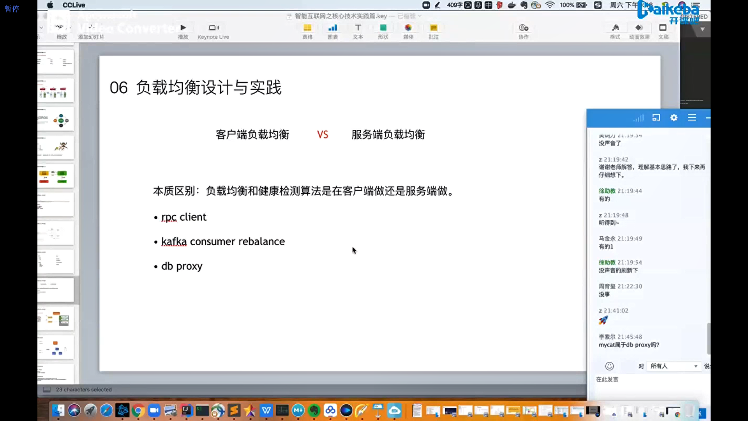Screen dimensions: 748x421
Task: Open emoji picker in chat
Action: coord(609,366)
